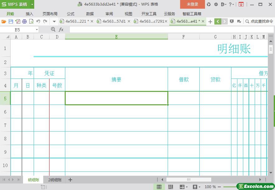Expand the quick access toolbar dropdown arrow

(x=54, y=21)
